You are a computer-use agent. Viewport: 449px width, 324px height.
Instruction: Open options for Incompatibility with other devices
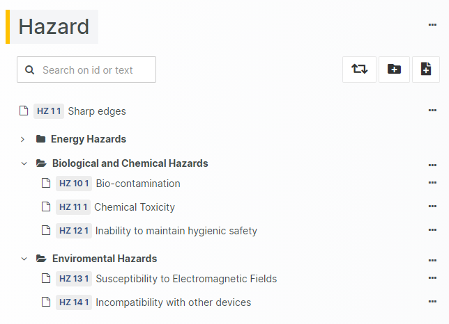tap(432, 302)
